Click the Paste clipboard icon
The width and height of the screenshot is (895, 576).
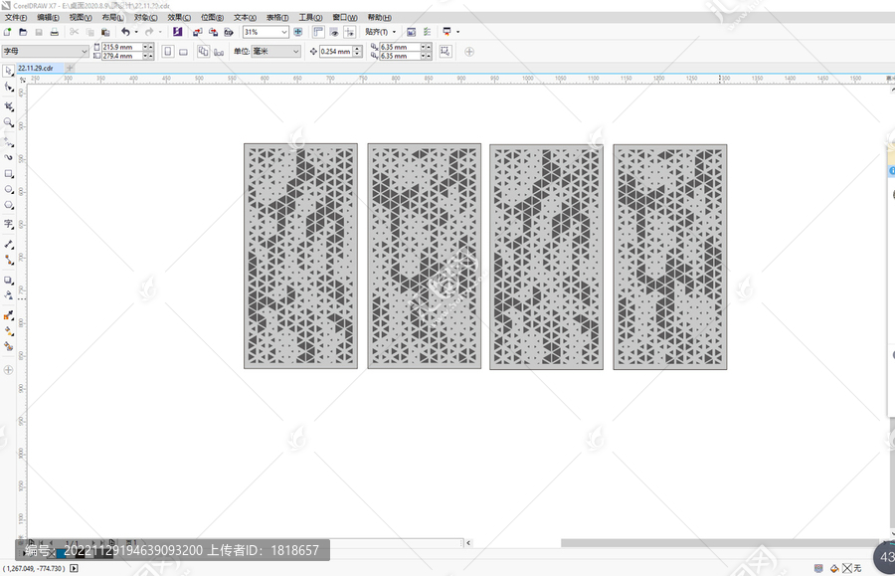coord(105,32)
